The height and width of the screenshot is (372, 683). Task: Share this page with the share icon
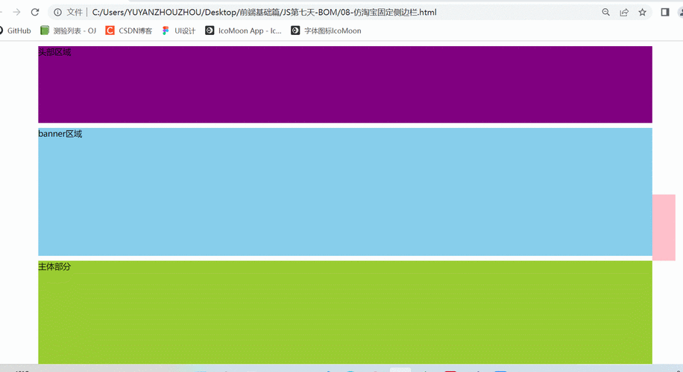pos(624,12)
